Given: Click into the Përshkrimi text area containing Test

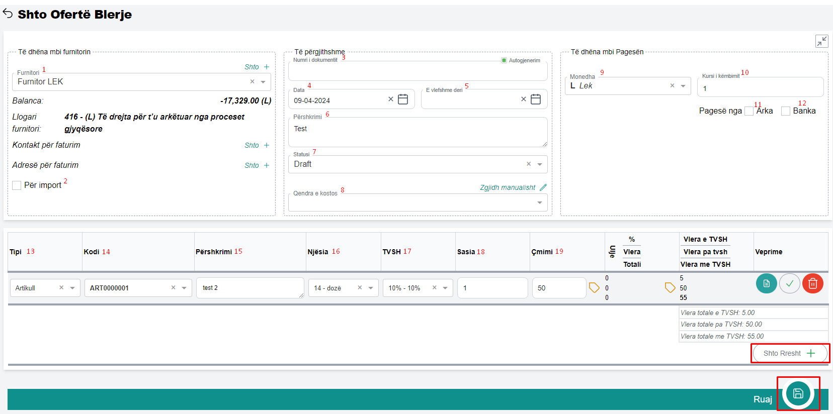Looking at the screenshot, I should coord(418,132).
